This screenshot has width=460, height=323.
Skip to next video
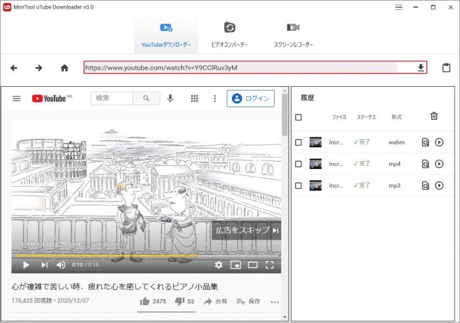pyautogui.click(x=44, y=265)
